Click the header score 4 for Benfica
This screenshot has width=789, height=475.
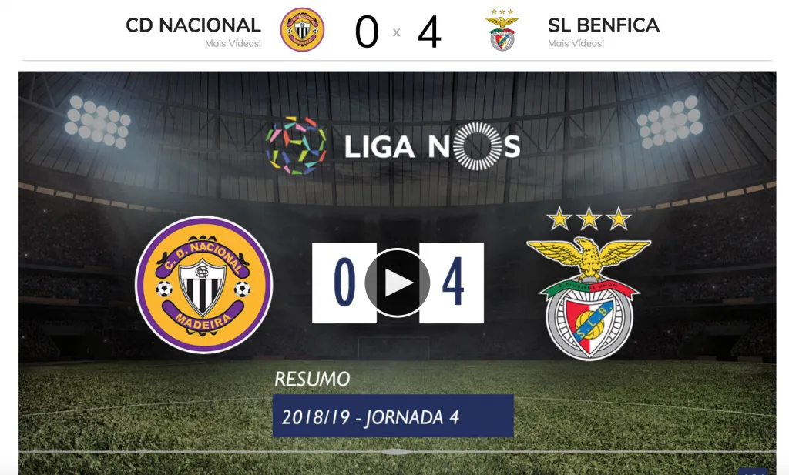(429, 32)
